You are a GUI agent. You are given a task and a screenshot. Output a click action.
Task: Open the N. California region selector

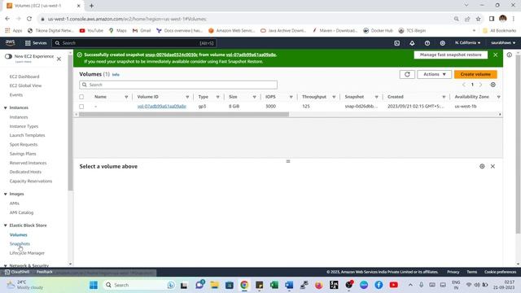467,43
